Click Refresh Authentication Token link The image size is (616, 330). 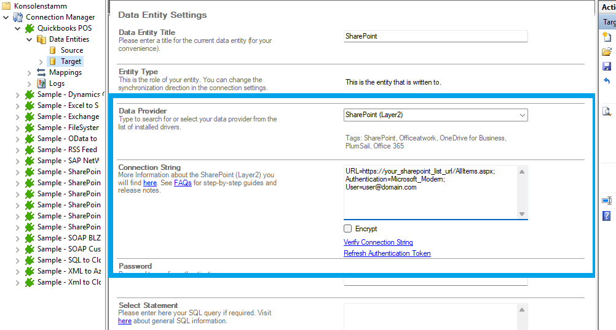387,253
